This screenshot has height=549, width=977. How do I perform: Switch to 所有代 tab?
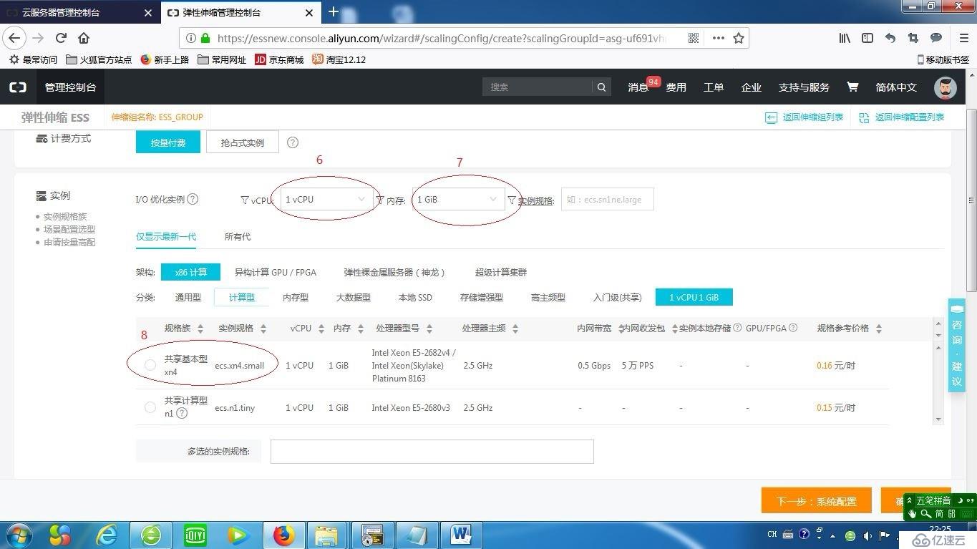click(238, 236)
